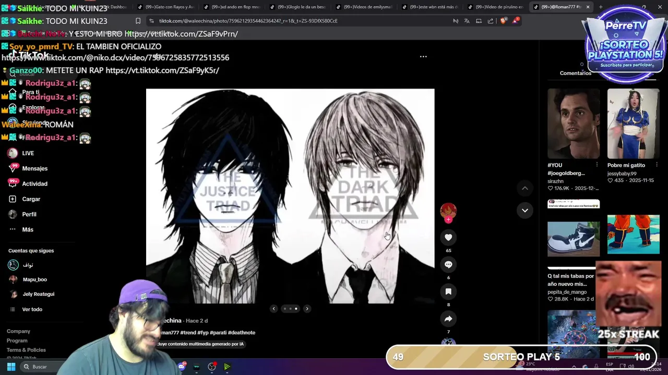
Task: Click the #fyp hashtag in caption
Action: [x=202, y=332]
